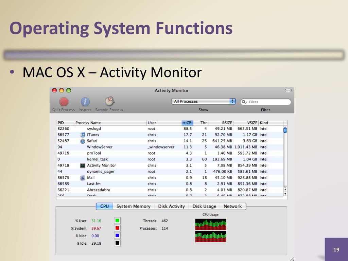
Task: Sort by the User column header
Action: 164,123
